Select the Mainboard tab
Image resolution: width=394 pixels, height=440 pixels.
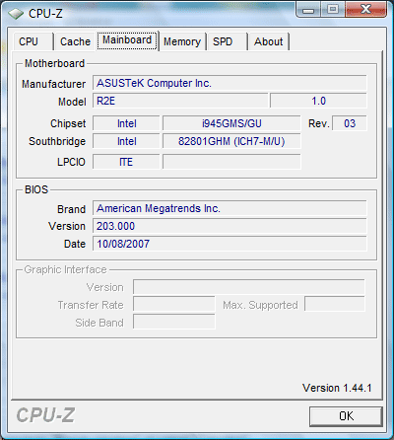127,40
